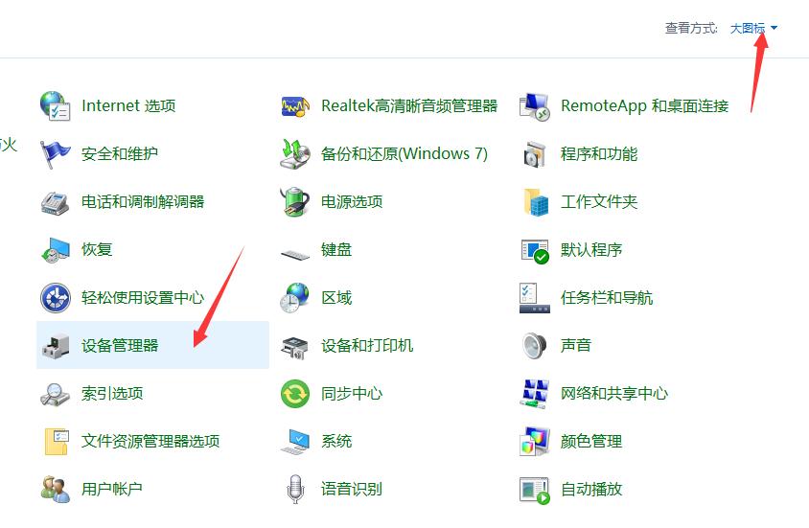Viewport: 809px width, 528px height.
Task: Click the Realtek audio manager icon
Action: (295, 105)
